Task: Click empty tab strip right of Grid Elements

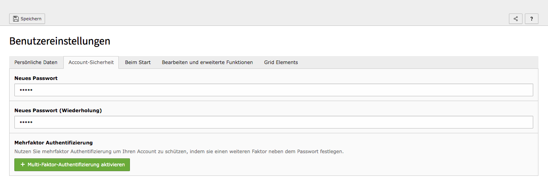Action: pyautogui.click(x=420, y=62)
